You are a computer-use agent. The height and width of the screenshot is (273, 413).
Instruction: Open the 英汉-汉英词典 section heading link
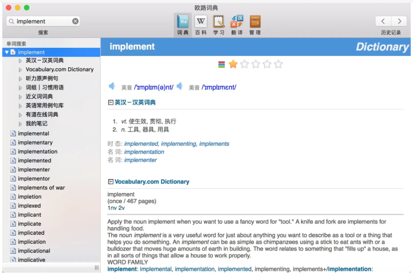(x=135, y=102)
